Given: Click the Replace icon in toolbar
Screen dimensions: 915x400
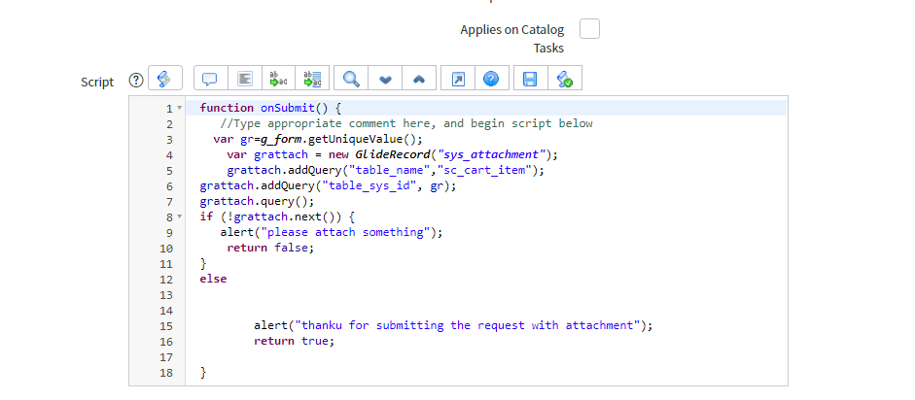Looking at the screenshot, I should click(x=279, y=80).
